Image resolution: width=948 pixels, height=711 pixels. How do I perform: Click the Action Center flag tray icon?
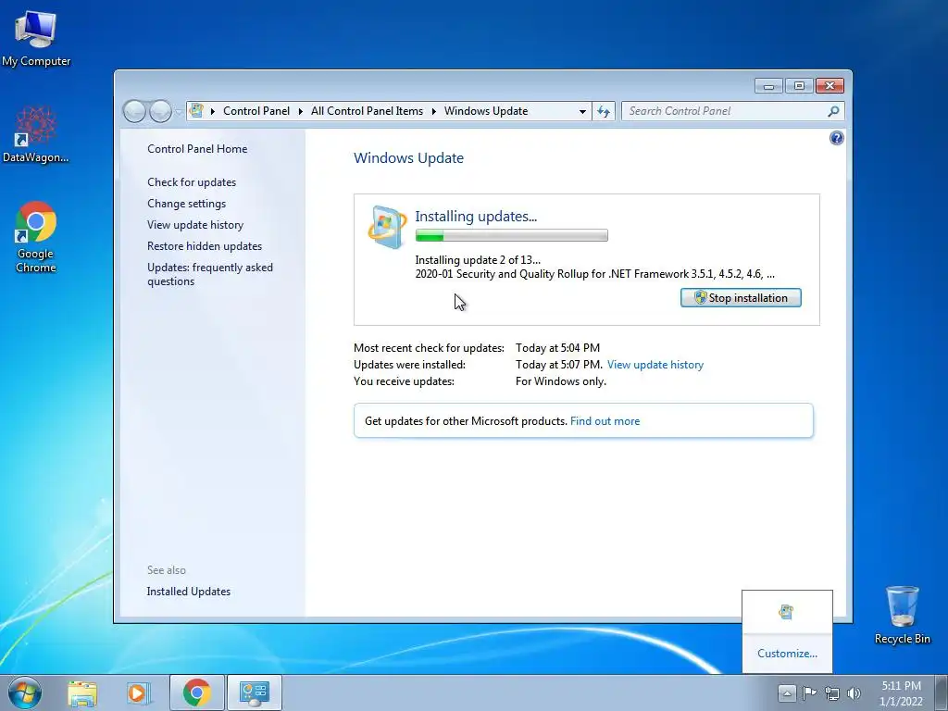[x=809, y=692]
